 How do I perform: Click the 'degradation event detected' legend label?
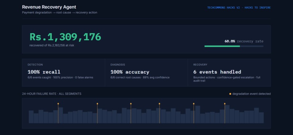tap(252, 94)
